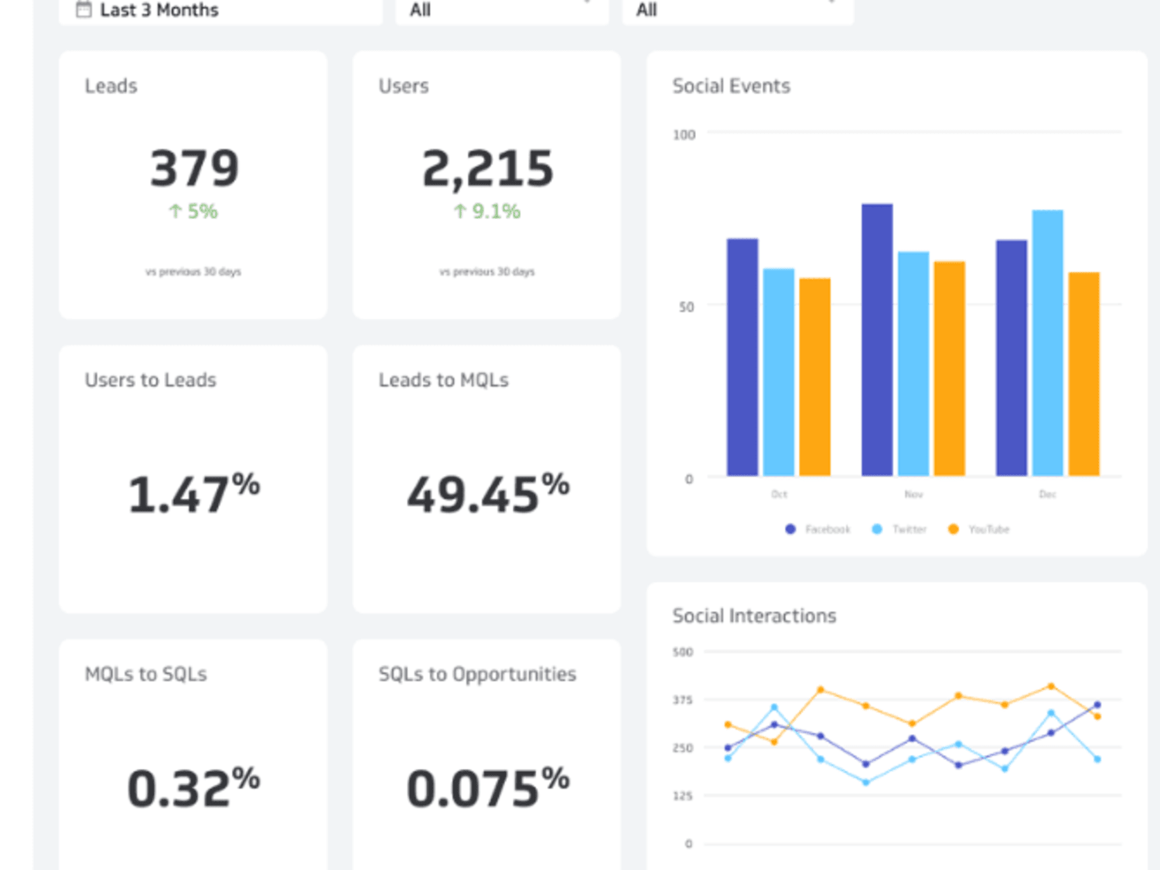Click the light blue Dec bar in Social Events
This screenshot has height=870, width=1160.
(x=1048, y=343)
